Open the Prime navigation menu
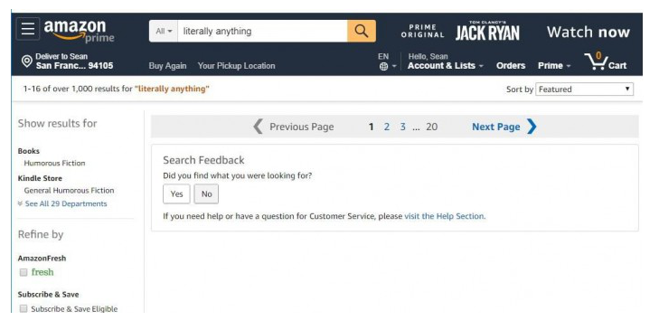The width and height of the screenshot is (659, 330). click(x=554, y=66)
